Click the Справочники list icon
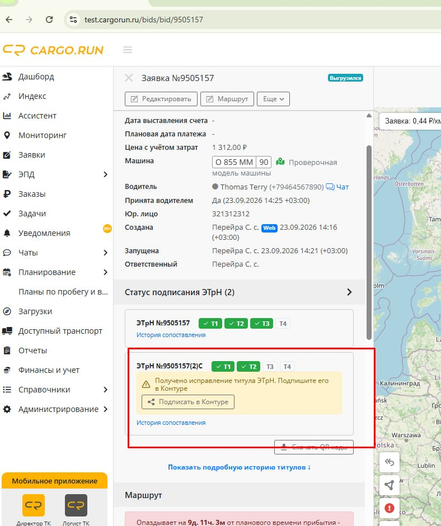 (7, 390)
